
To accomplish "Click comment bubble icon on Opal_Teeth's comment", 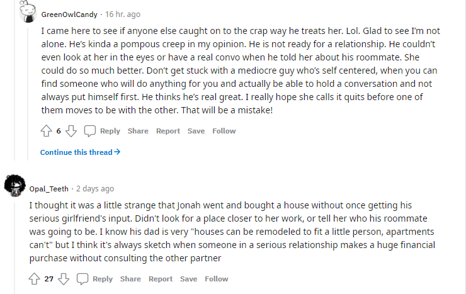I will (x=82, y=279).
